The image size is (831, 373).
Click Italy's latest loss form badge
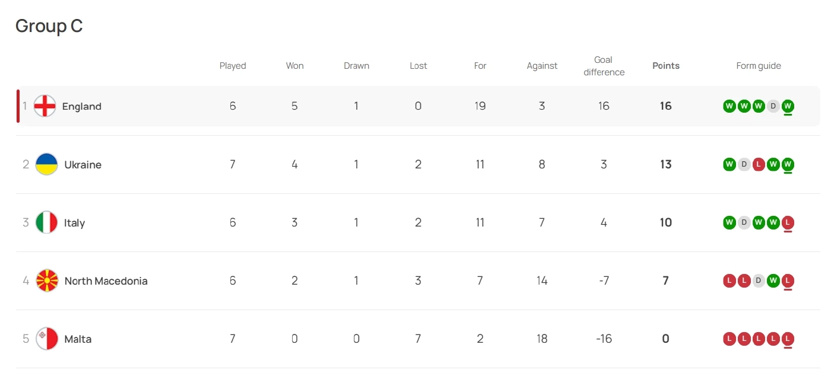point(788,222)
